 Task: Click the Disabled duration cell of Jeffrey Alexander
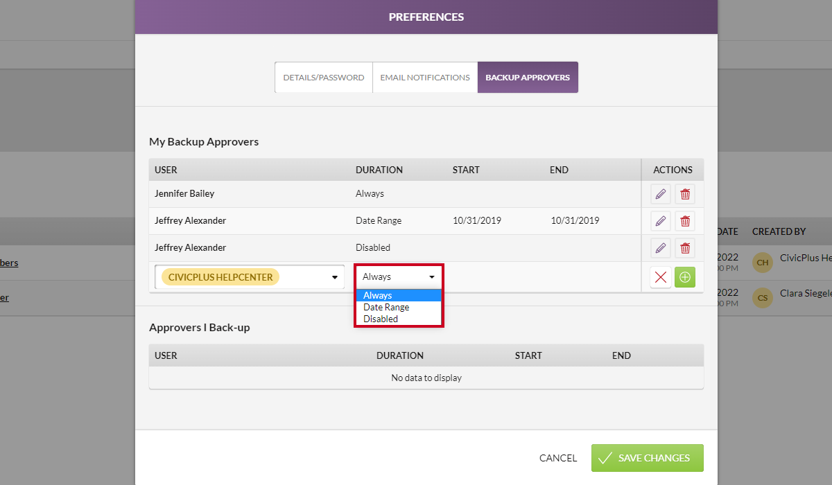tap(373, 248)
